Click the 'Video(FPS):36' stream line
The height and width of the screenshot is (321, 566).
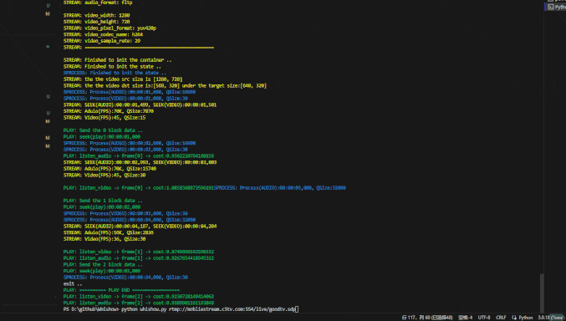105,239
